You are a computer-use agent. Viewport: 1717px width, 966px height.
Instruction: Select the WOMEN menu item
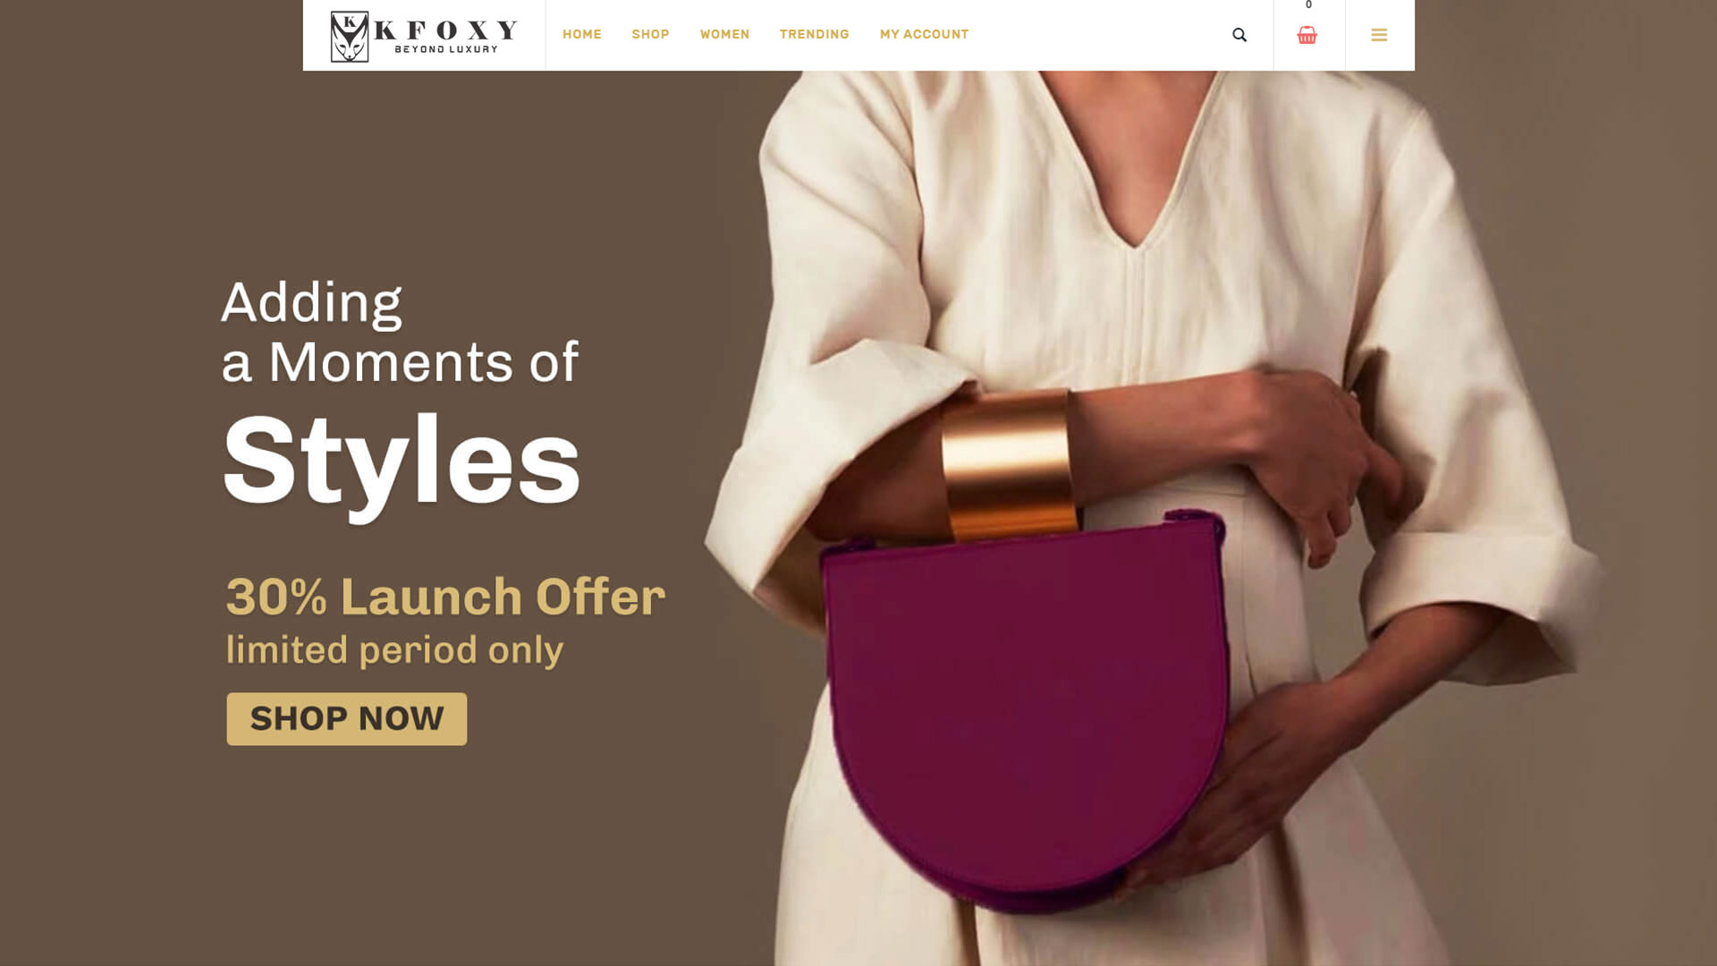coord(724,34)
